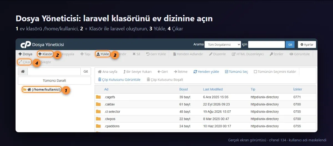The image size is (333, 146).
Task: Click size 24 bayt cell
Action: [x=185, y=126]
